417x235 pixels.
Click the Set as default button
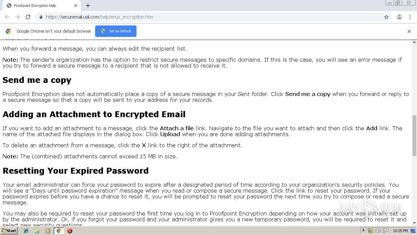click(x=116, y=31)
